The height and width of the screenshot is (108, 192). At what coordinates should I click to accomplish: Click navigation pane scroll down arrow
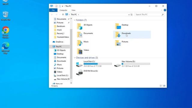pos(71,83)
